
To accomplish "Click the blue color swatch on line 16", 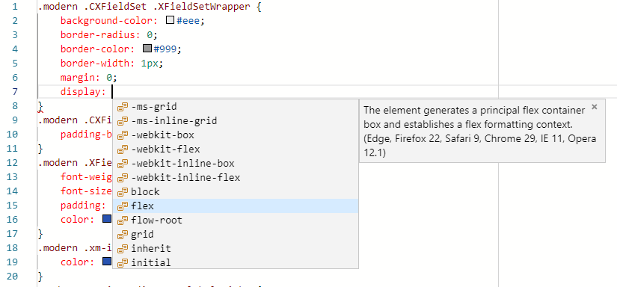I will 107,218.
